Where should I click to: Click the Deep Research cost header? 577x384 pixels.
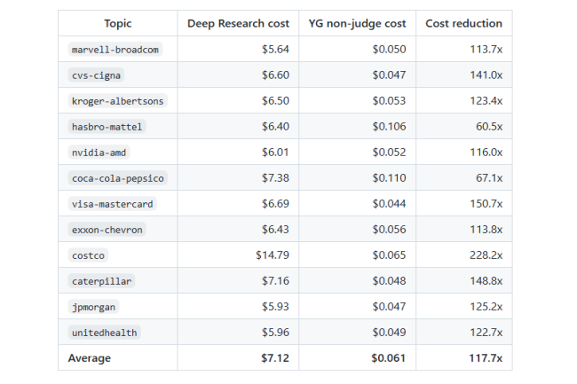coord(238,24)
